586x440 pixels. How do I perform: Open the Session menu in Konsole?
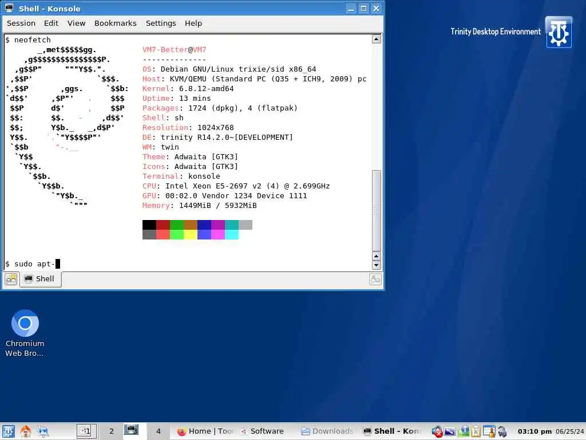21,23
